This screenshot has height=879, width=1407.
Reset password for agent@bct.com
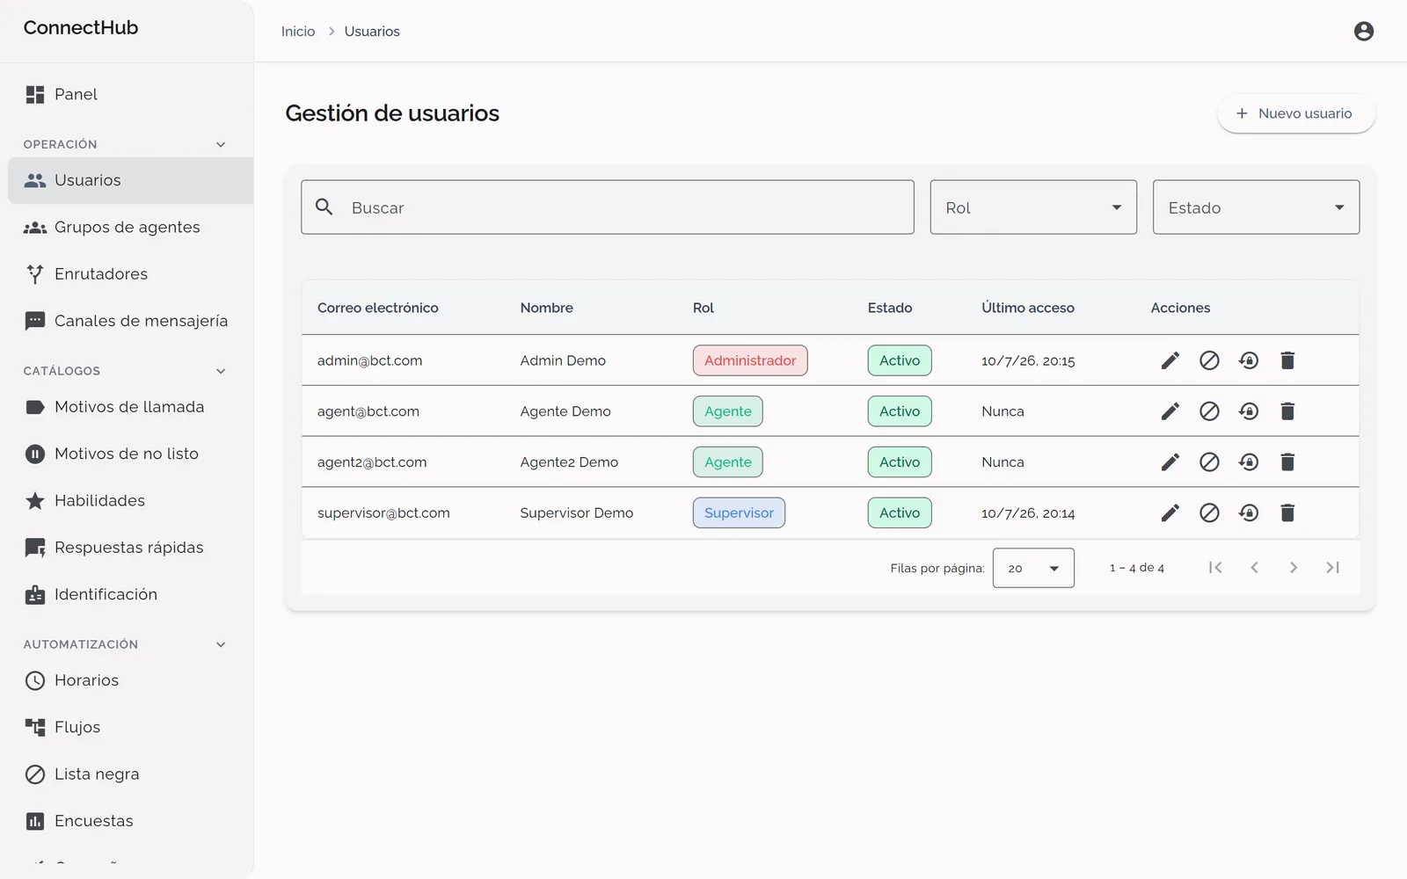(1249, 411)
